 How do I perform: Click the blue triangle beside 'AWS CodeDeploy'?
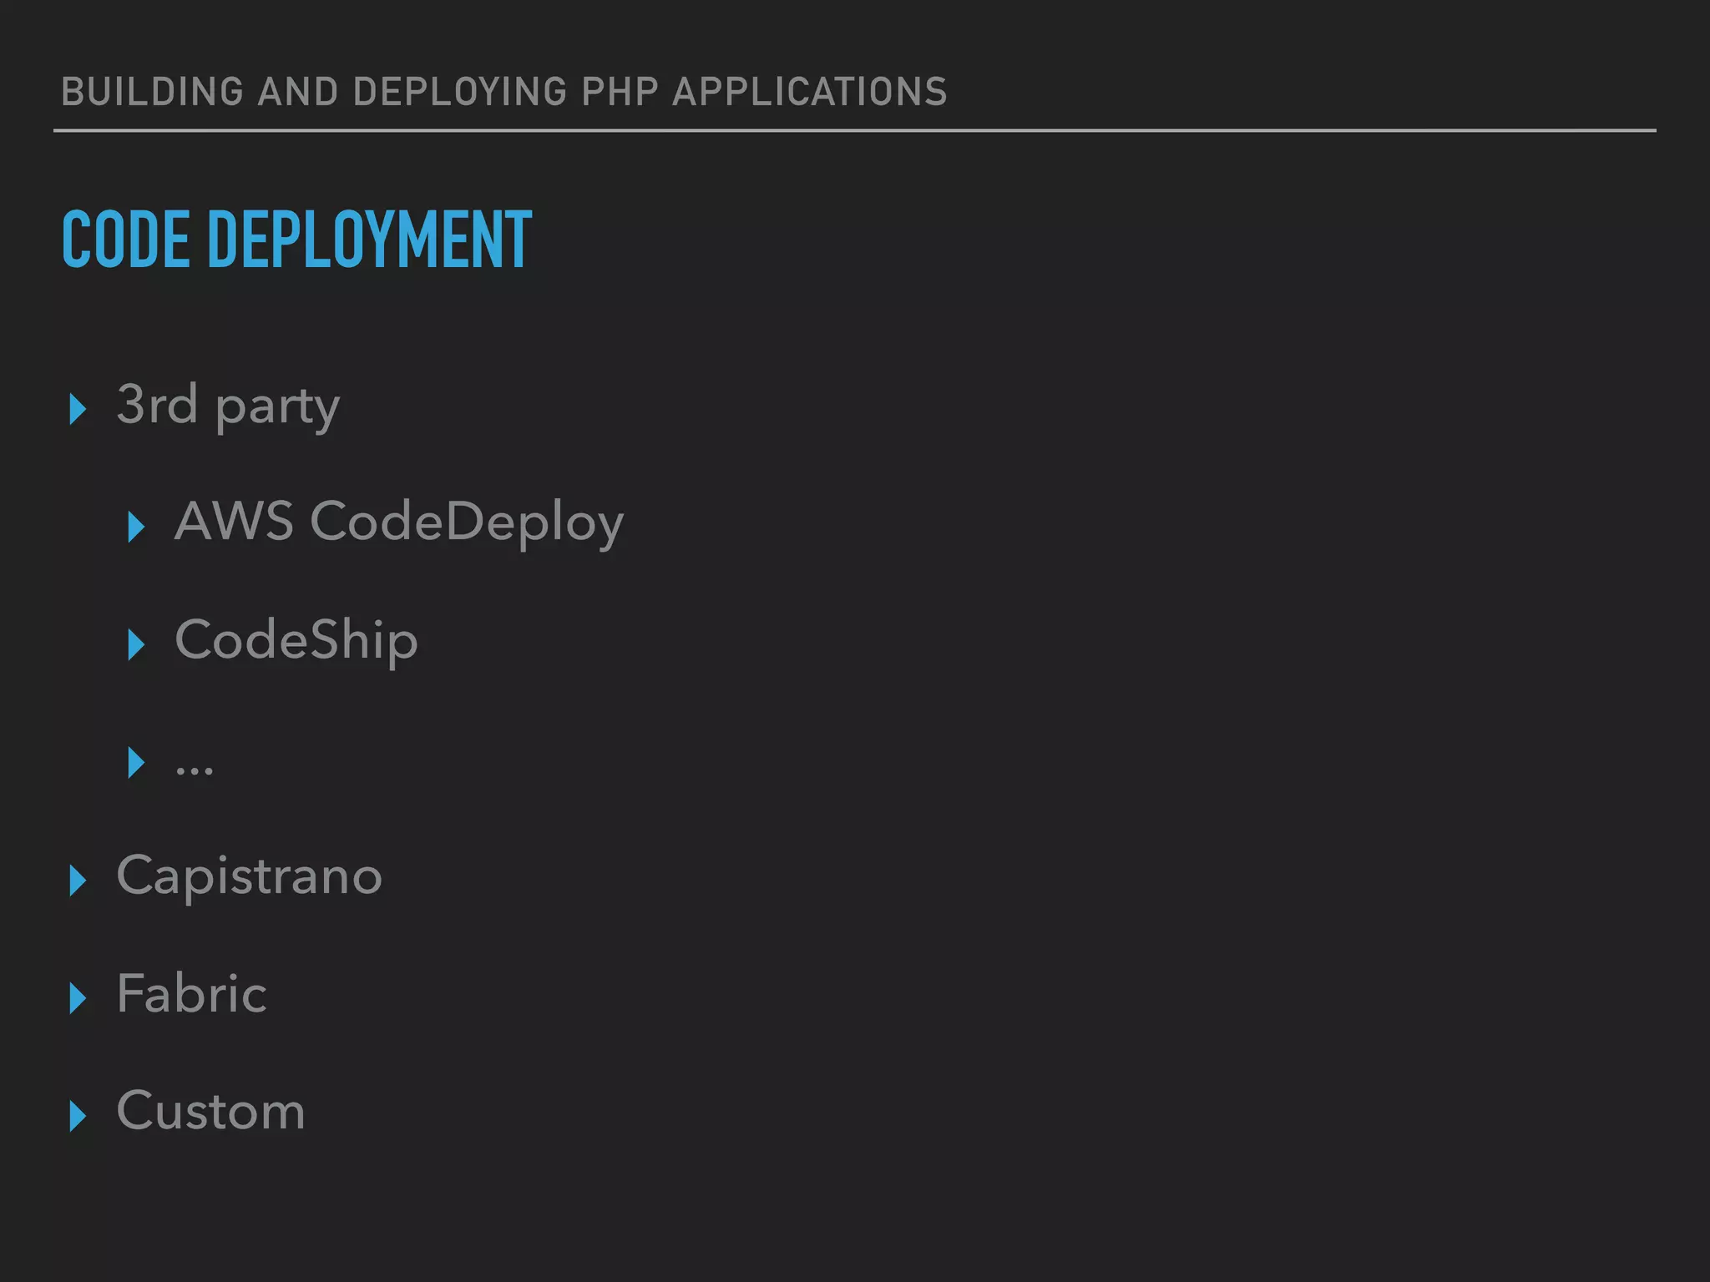click(x=136, y=527)
